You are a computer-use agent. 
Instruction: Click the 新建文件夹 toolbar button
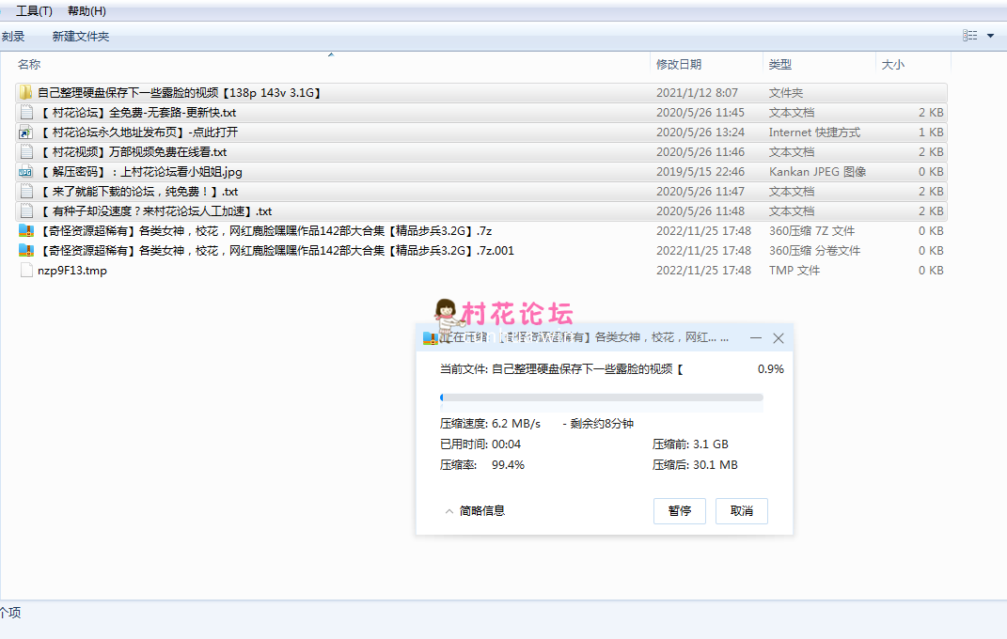coord(81,37)
